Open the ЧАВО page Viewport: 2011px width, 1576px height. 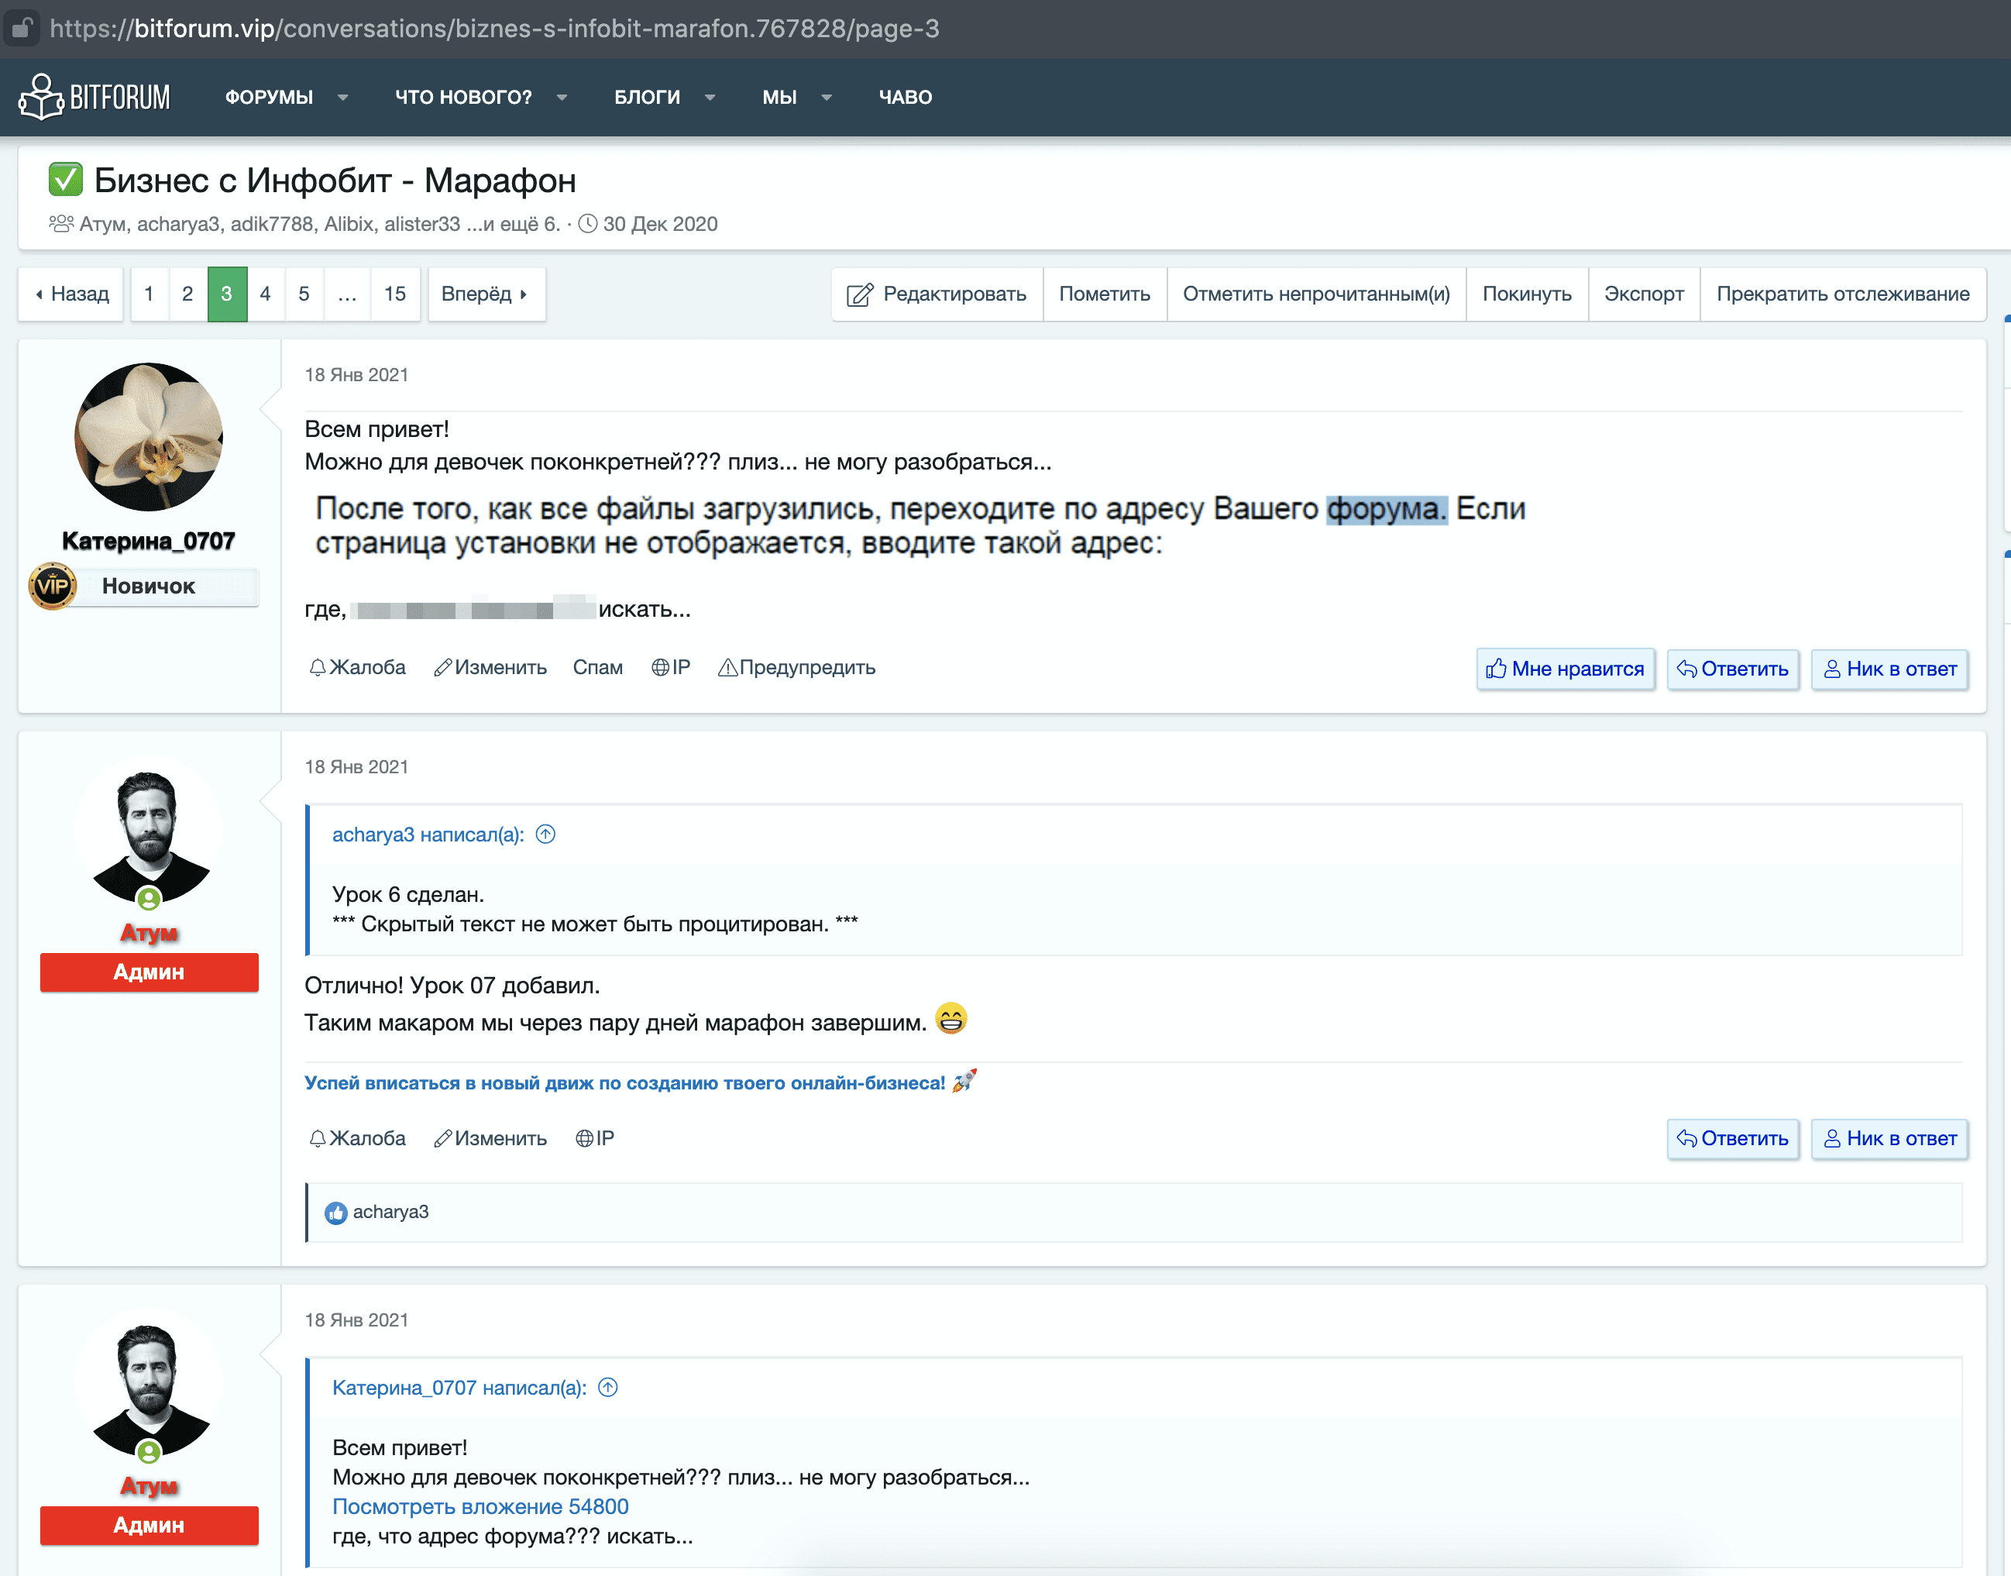point(905,97)
